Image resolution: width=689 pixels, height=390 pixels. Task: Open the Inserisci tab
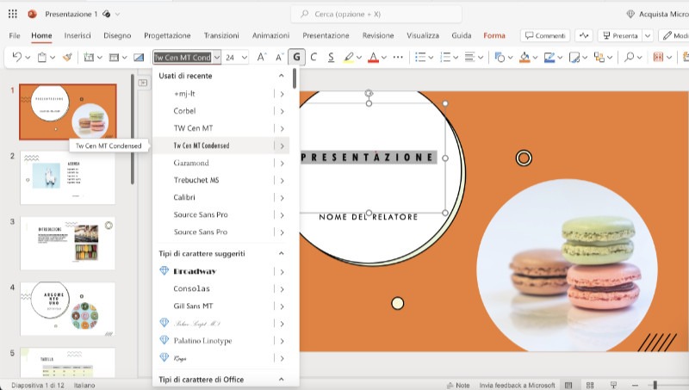pyautogui.click(x=78, y=35)
